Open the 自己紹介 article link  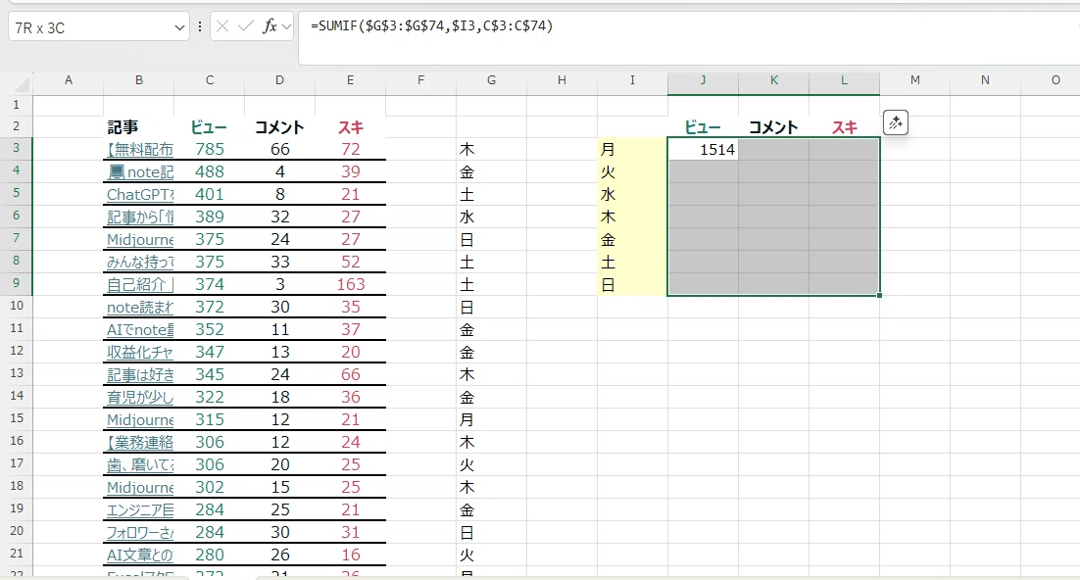(140, 284)
